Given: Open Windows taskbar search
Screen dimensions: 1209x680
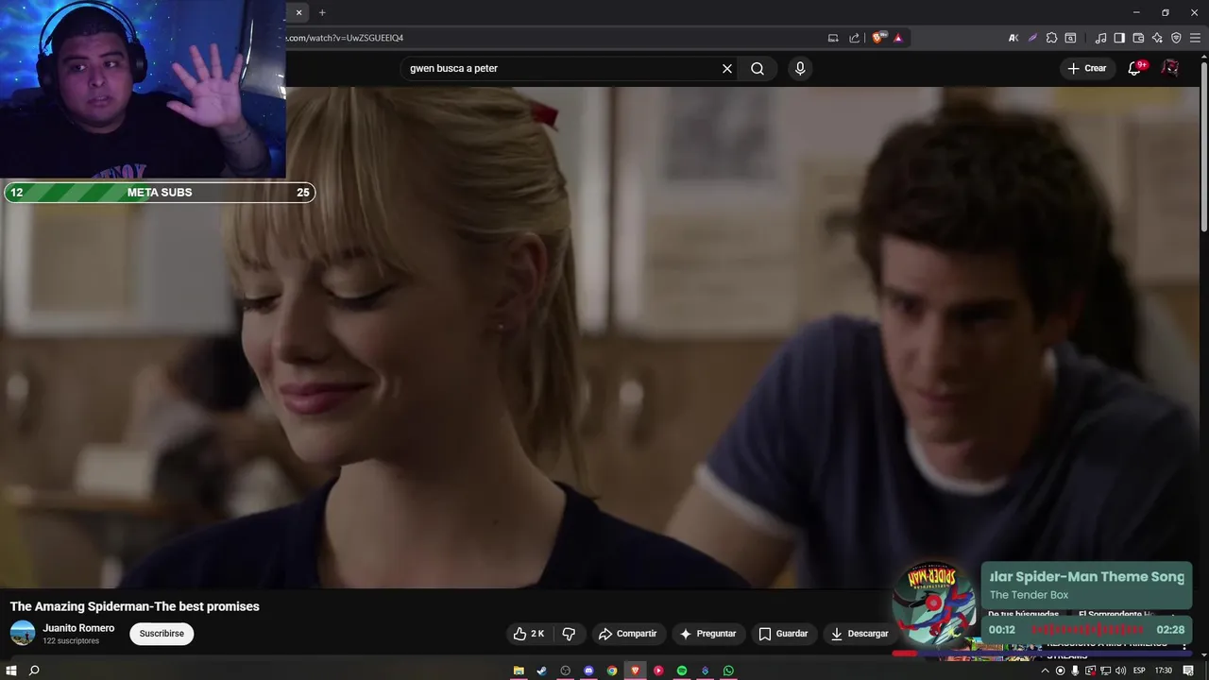Looking at the screenshot, I should (x=34, y=671).
